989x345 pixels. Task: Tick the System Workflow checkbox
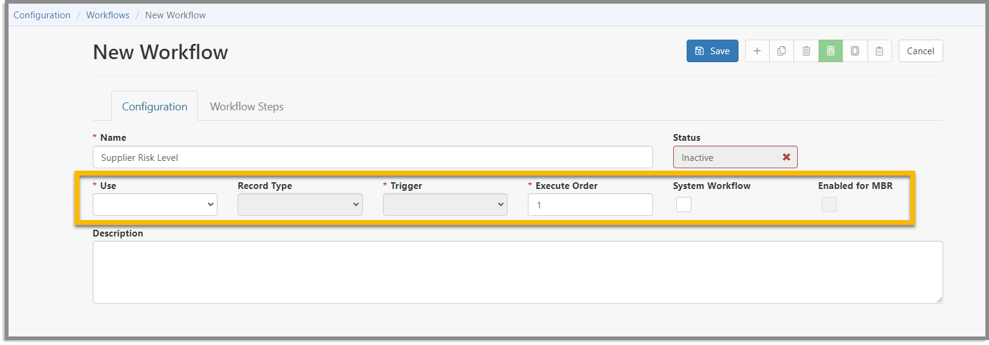[x=684, y=205]
